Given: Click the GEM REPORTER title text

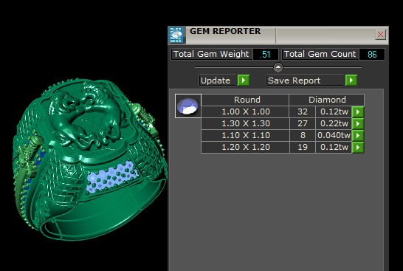Looking at the screenshot, I should [x=225, y=31].
